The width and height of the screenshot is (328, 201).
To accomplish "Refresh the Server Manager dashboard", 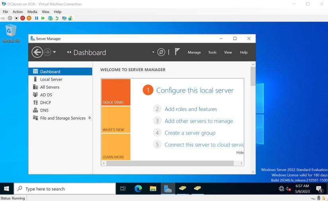I will pyautogui.click(x=161, y=52).
